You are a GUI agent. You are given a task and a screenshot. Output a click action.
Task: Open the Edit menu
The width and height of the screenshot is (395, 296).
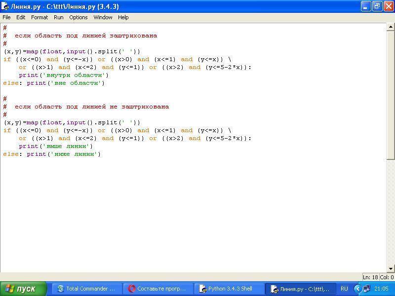(x=21, y=17)
